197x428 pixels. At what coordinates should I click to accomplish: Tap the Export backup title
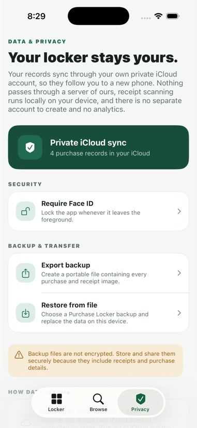pos(66,265)
